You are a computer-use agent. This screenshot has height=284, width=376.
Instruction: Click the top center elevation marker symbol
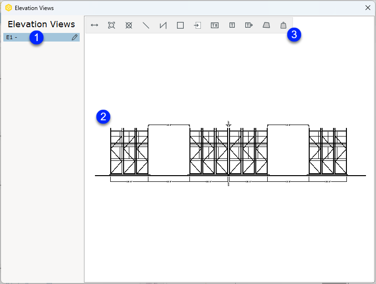pos(229,124)
